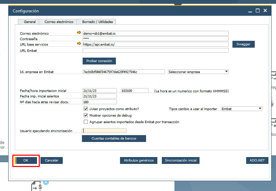Toggle the ¿Usar proyectos como atributo? checkbox
Screen dimensions: 276x191
coord(86,109)
